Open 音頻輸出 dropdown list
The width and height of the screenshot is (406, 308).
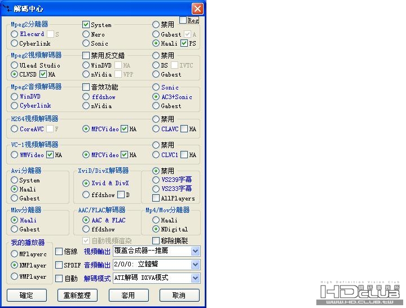196,265
